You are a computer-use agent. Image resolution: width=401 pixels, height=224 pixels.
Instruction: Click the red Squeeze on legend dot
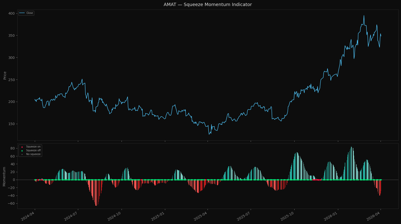(x=22, y=147)
